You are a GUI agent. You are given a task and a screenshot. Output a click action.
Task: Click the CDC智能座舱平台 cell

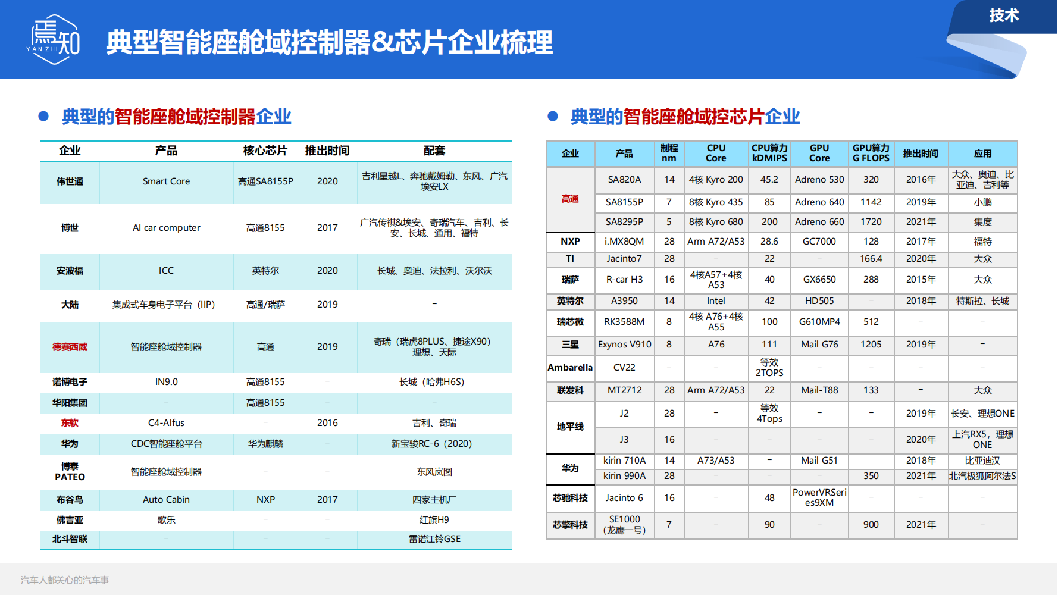[166, 444]
